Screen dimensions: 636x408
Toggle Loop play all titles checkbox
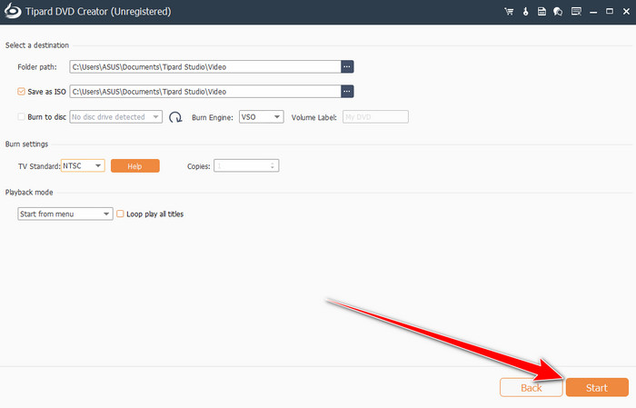pos(120,214)
